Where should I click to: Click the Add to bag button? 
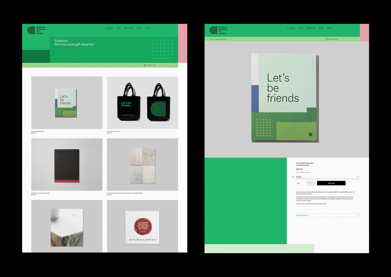click(x=331, y=183)
